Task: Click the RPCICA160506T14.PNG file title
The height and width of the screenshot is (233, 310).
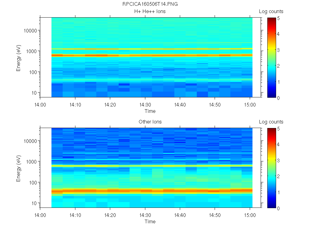Action: tap(150, 4)
